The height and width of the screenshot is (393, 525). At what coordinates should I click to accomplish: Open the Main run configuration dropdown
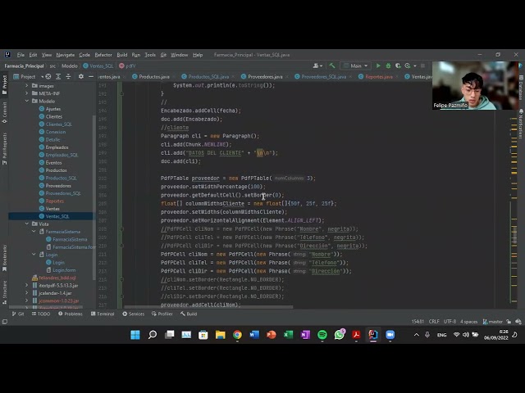click(x=355, y=65)
